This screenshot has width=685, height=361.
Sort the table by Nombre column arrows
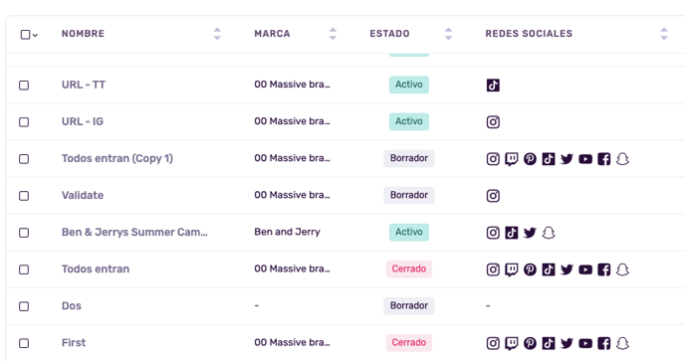click(x=217, y=34)
